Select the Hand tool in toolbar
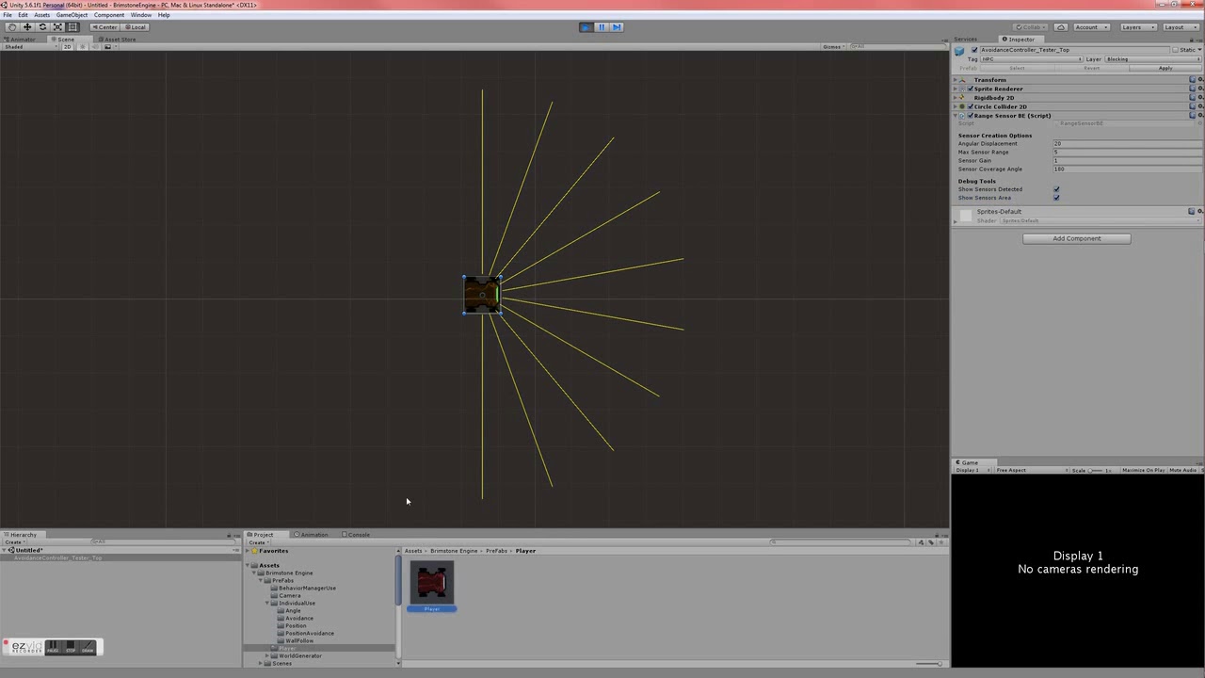 pyautogui.click(x=11, y=26)
